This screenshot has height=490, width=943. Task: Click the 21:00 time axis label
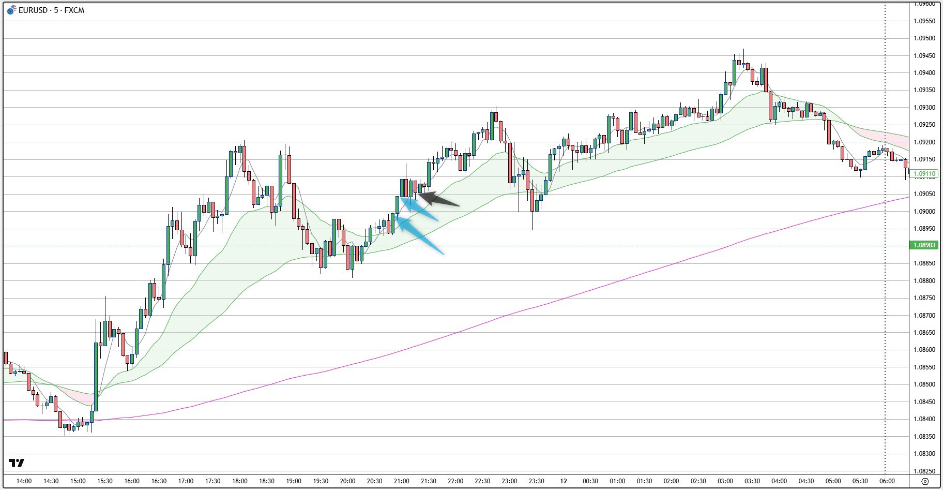point(401,481)
